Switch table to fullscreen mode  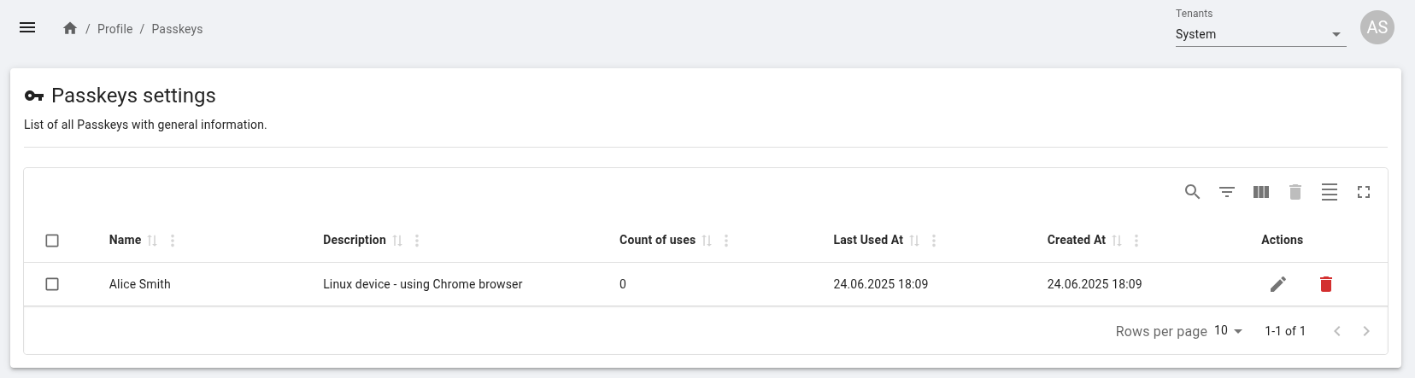1363,192
